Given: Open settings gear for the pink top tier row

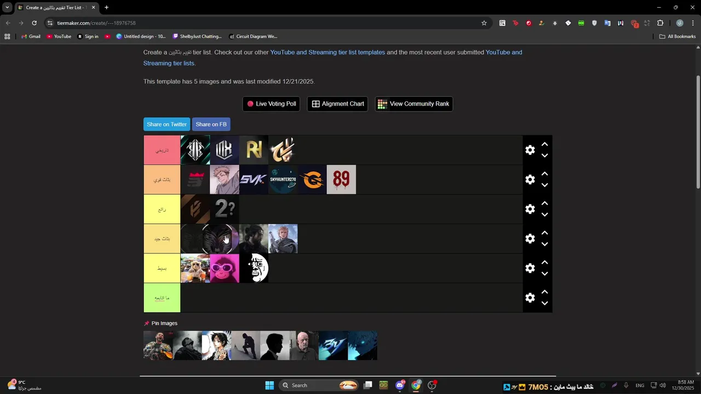Looking at the screenshot, I should pyautogui.click(x=530, y=150).
